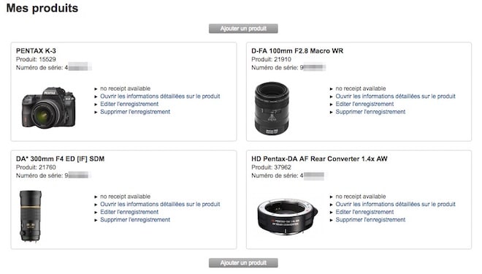The width and height of the screenshot is (482, 274).
Task: Edit the DA* 300mm F4 registration
Action: (x=129, y=212)
